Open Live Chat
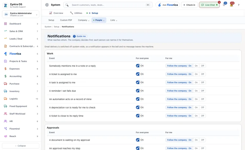The height and width of the screenshot is (150, 245). (x=209, y=5)
